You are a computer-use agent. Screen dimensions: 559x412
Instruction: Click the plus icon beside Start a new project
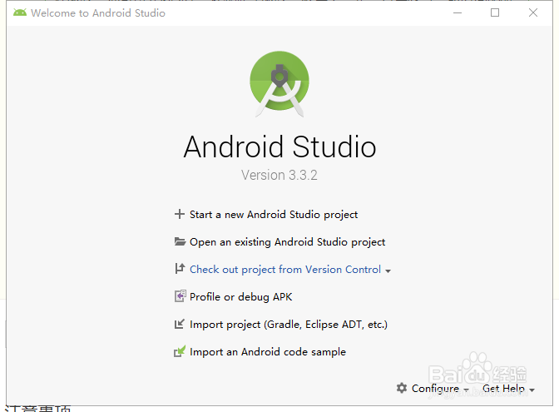180,214
